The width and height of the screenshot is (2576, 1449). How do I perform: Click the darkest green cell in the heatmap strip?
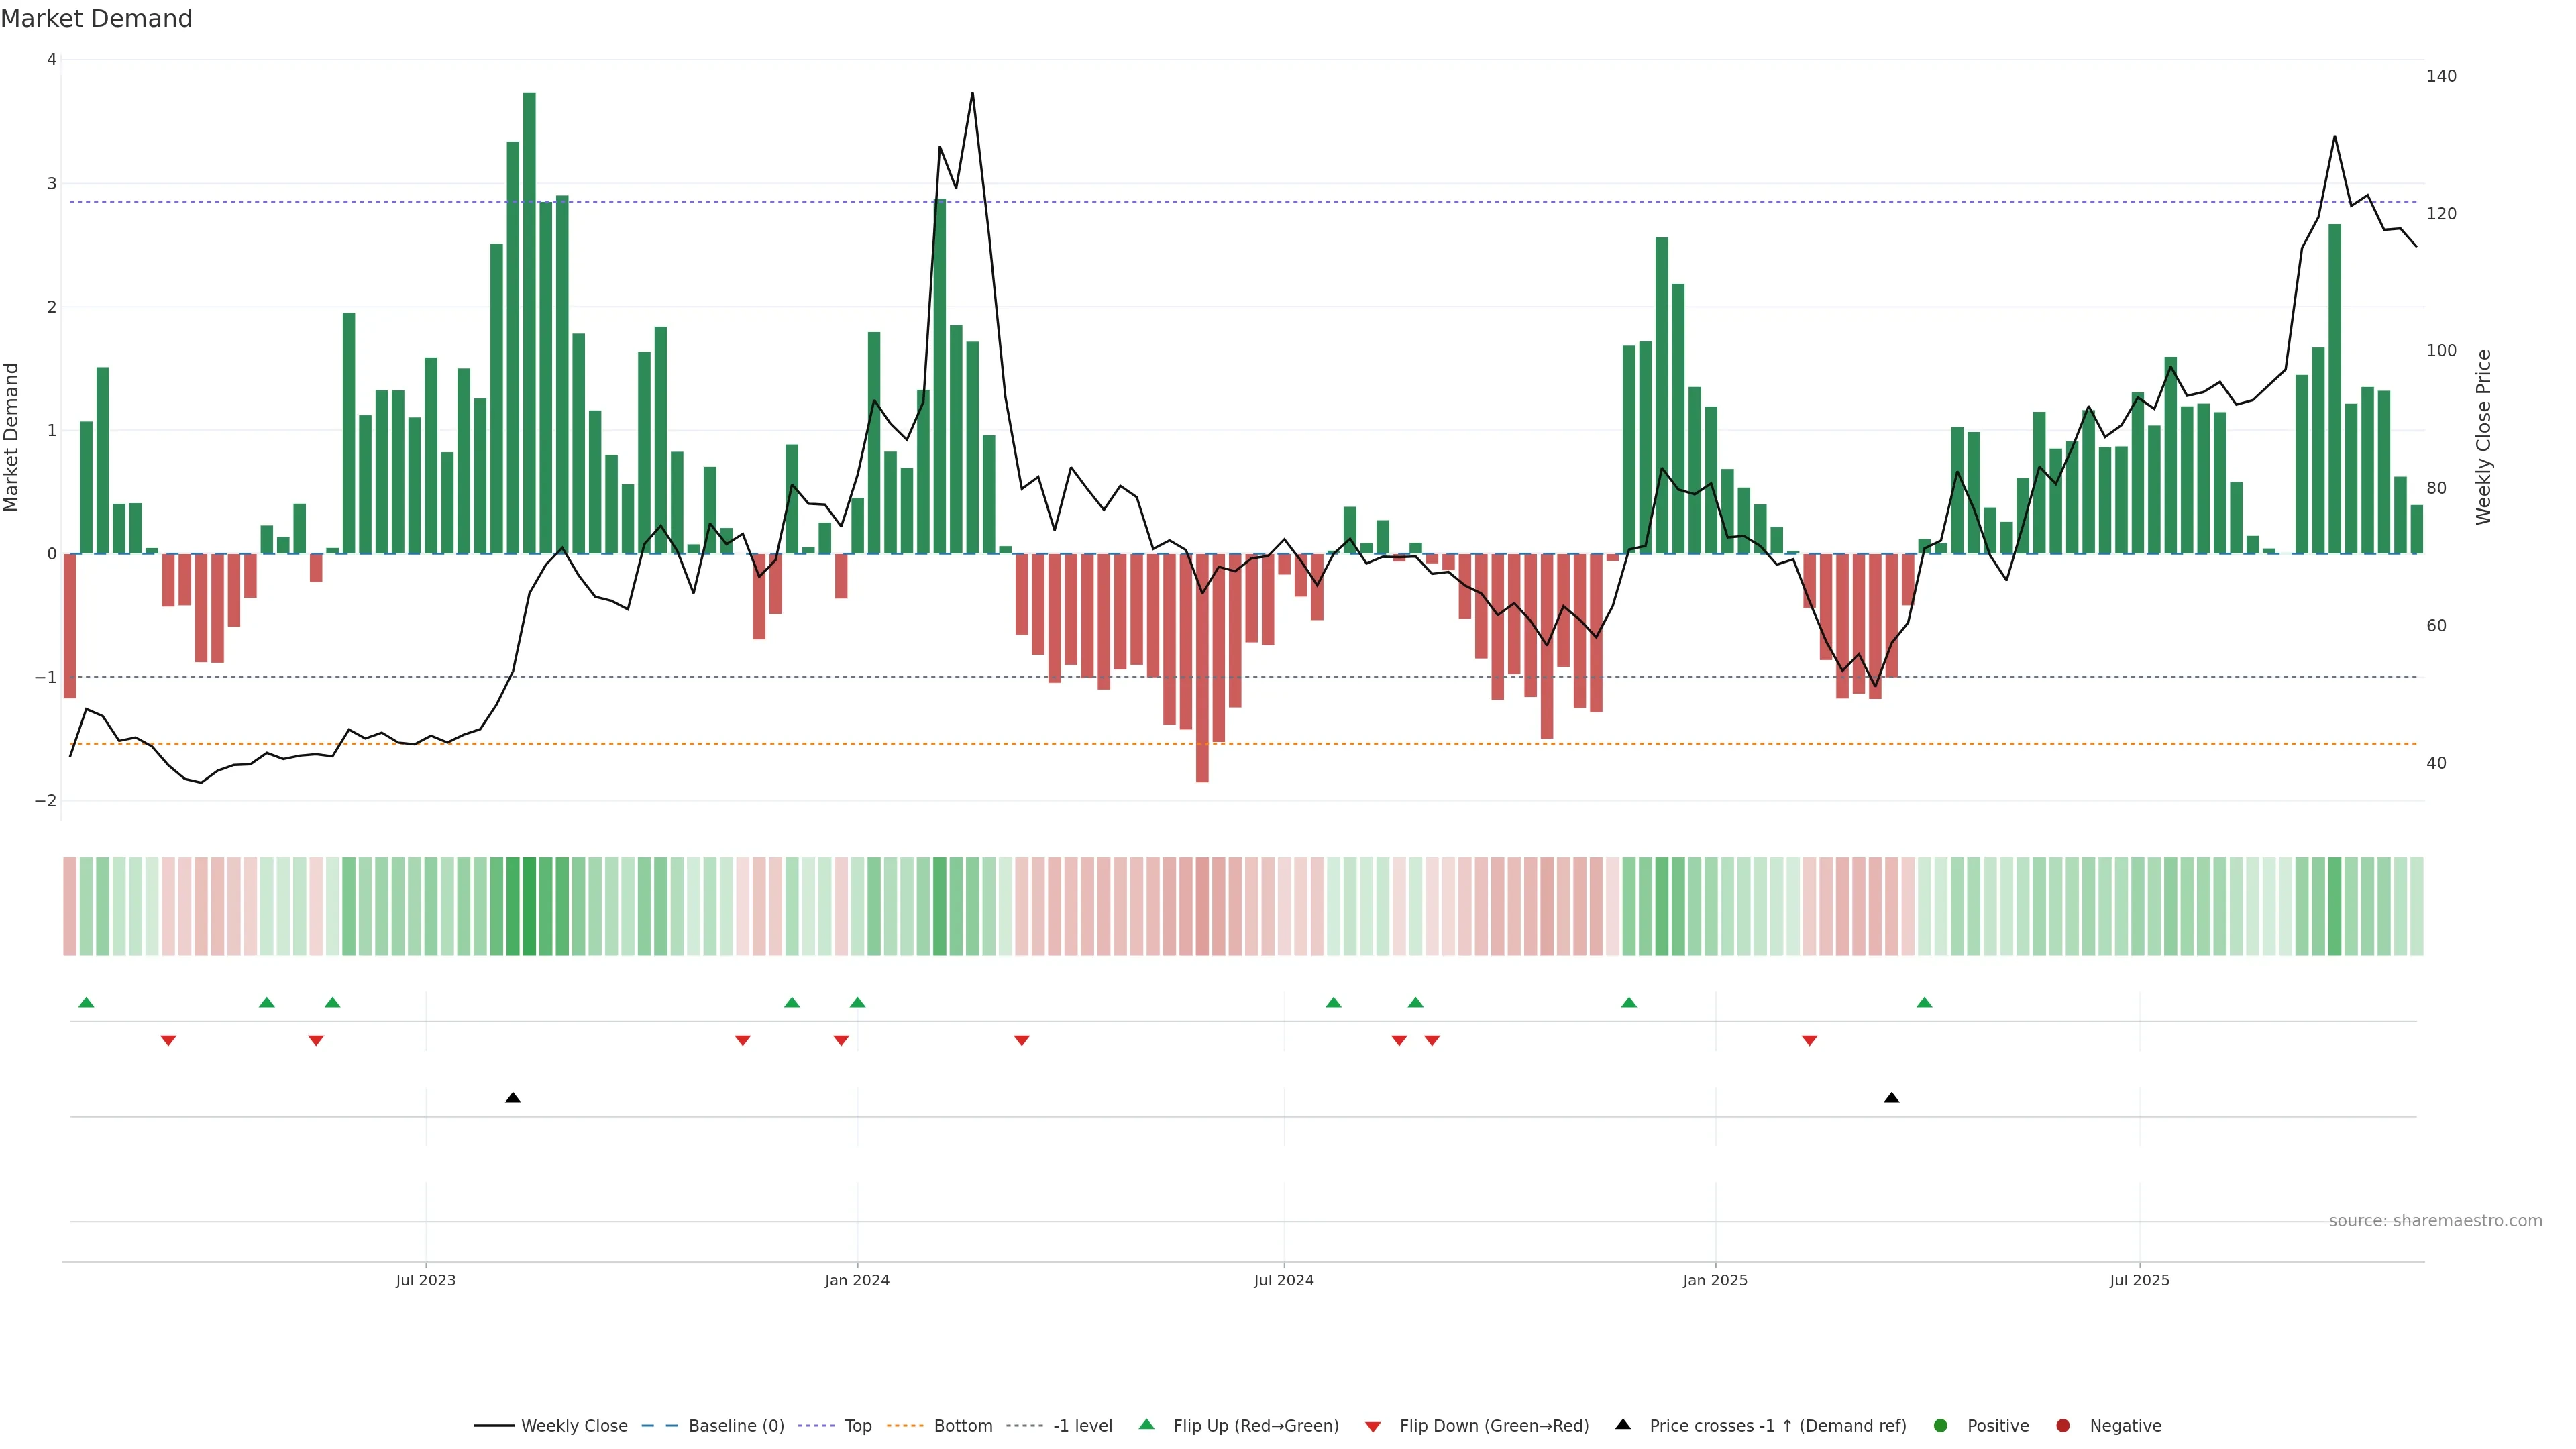click(529, 906)
